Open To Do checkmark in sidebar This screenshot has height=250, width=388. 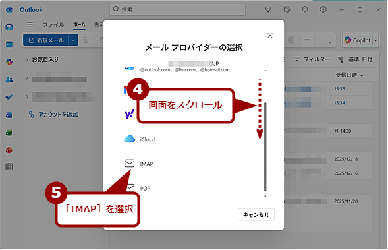click(x=9, y=98)
